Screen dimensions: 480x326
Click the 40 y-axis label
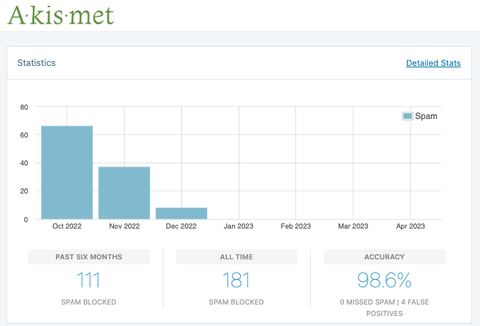(x=24, y=163)
